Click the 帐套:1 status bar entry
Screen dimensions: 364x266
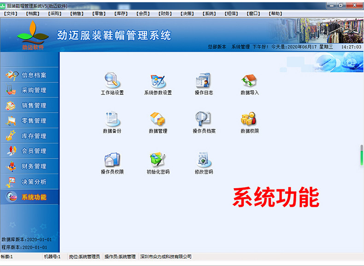[7, 257]
